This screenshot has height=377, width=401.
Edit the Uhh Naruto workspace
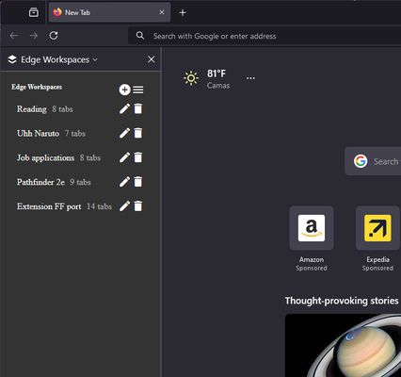pyautogui.click(x=124, y=133)
